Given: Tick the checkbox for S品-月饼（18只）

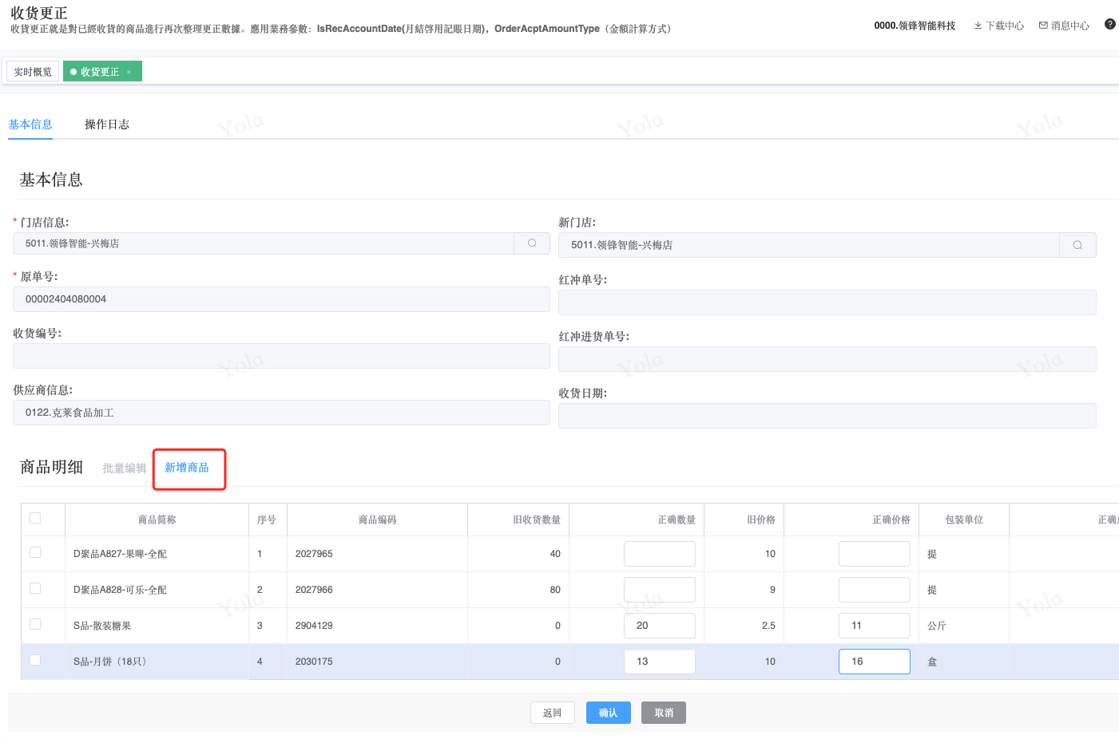Looking at the screenshot, I should tap(35, 660).
